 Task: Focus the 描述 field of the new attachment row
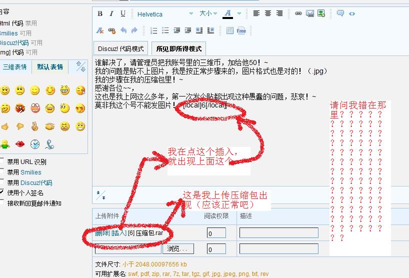click(x=279, y=248)
